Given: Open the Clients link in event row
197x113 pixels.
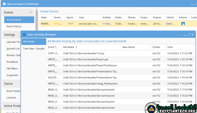Looking at the screenshot, I should pyautogui.click(x=170, y=24).
